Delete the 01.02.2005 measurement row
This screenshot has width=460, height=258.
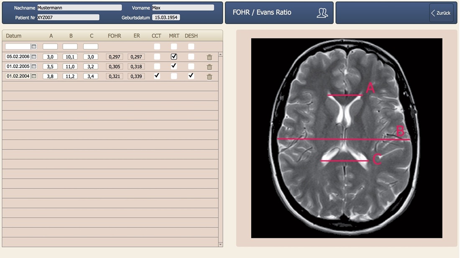coord(209,67)
